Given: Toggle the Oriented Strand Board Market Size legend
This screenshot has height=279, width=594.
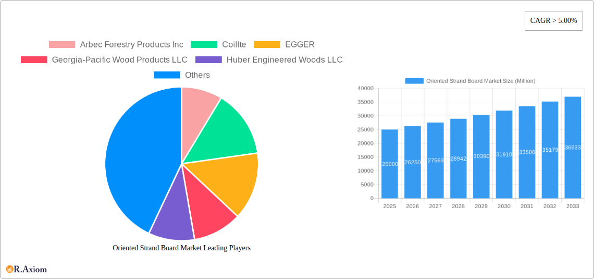Looking at the screenshot, I should click(481, 81).
